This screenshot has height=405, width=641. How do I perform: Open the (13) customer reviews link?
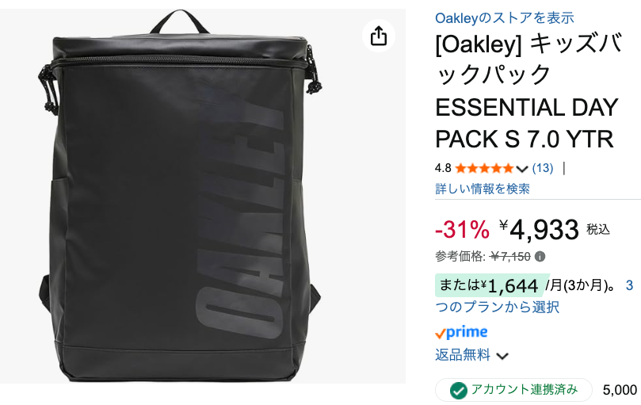[543, 168]
